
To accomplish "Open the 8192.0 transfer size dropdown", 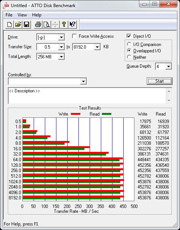I will click(x=97, y=47).
